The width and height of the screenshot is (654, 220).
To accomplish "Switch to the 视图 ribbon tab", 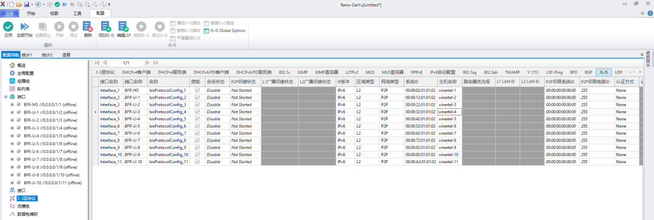I will pyautogui.click(x=54, y=13).
